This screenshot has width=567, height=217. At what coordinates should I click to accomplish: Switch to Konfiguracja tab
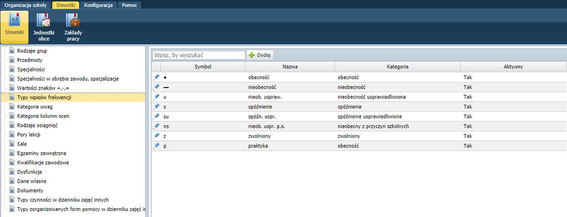[99, 6]
